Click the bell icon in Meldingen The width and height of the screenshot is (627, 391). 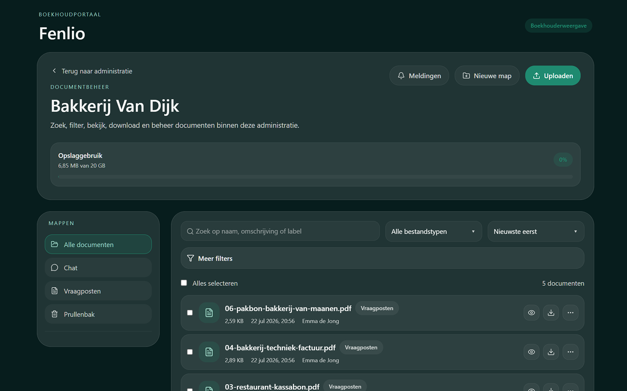point(401,76)
